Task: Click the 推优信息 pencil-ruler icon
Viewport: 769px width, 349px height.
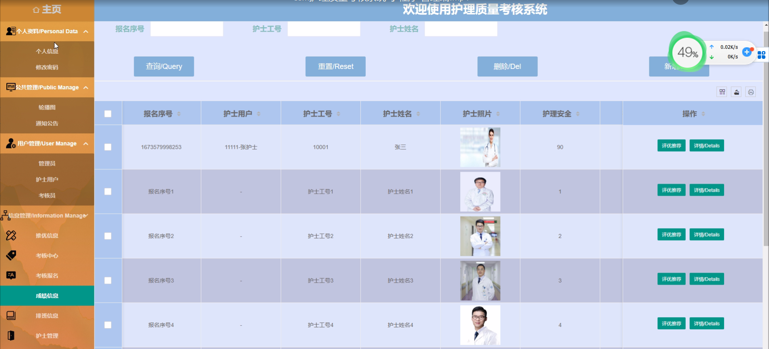Action: pyautogui.click(x=11, y=235)
